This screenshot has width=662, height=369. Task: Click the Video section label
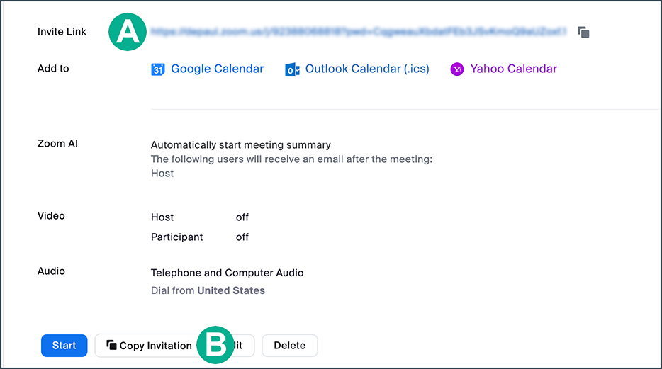click(x=51, y=216)
